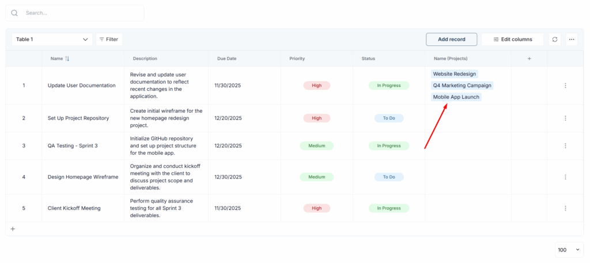590x263 pixels.
Task: Open the Filter options
Action: tap(109, 39)
